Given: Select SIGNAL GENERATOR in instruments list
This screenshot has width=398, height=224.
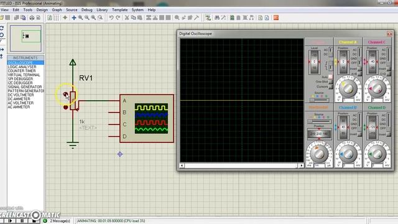Looking at the screenshot, I should [x=25, y=87].
